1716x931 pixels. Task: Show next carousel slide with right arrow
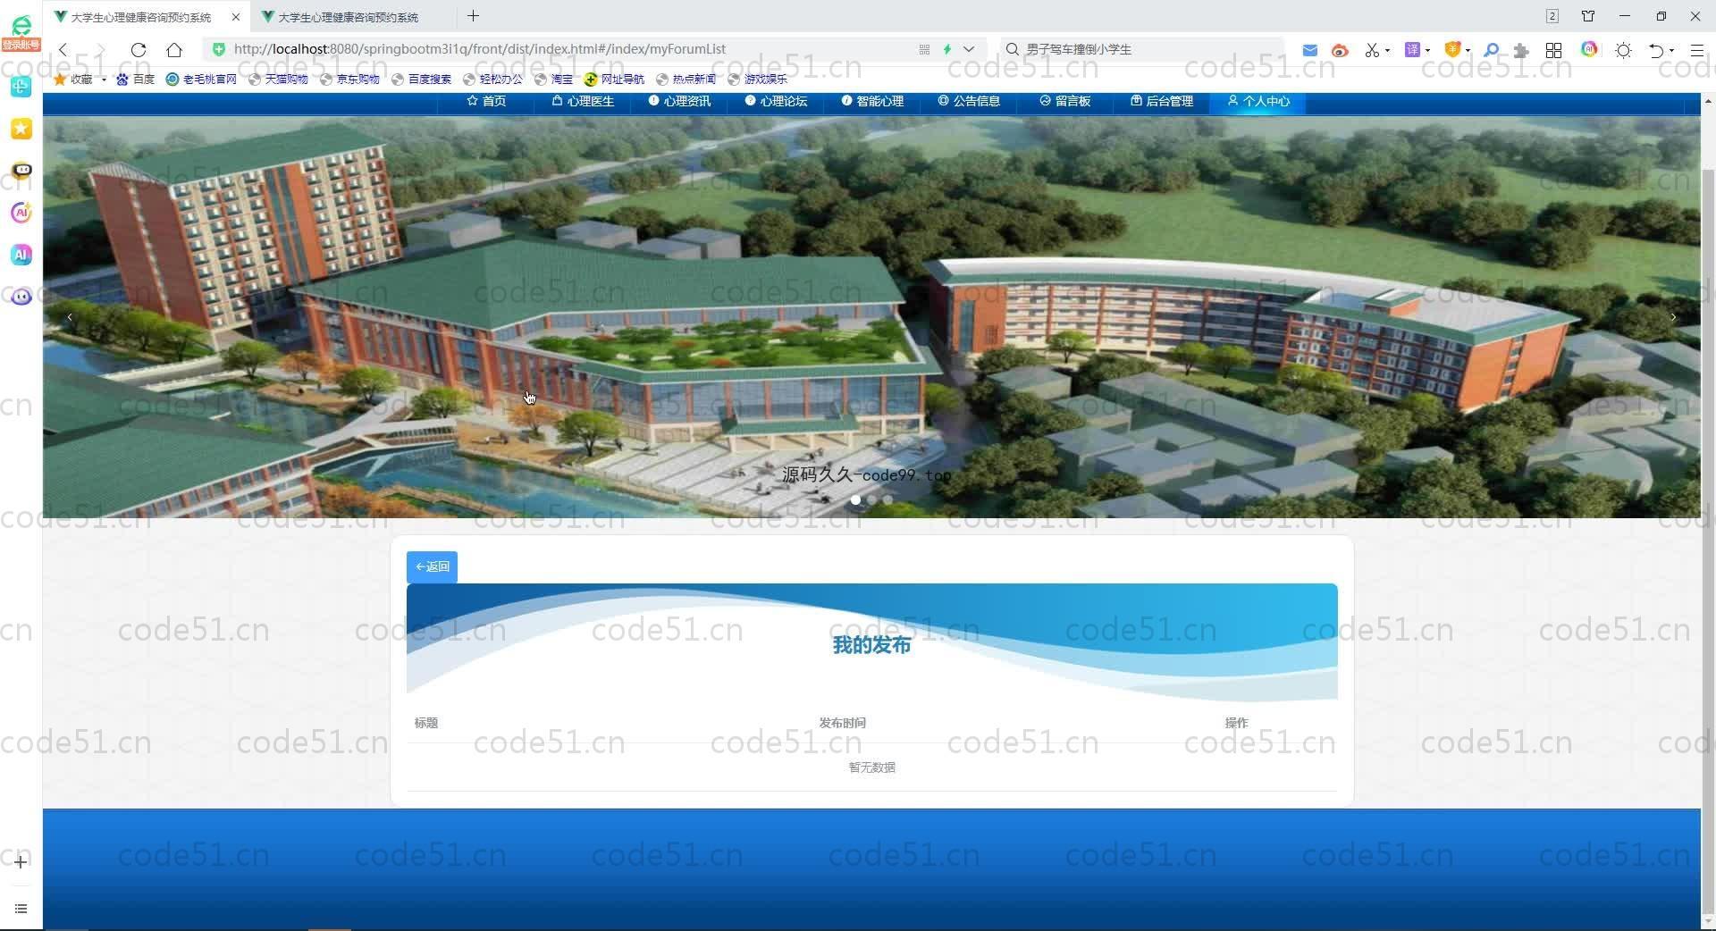pyautogui.click(x=1673, y=317)
